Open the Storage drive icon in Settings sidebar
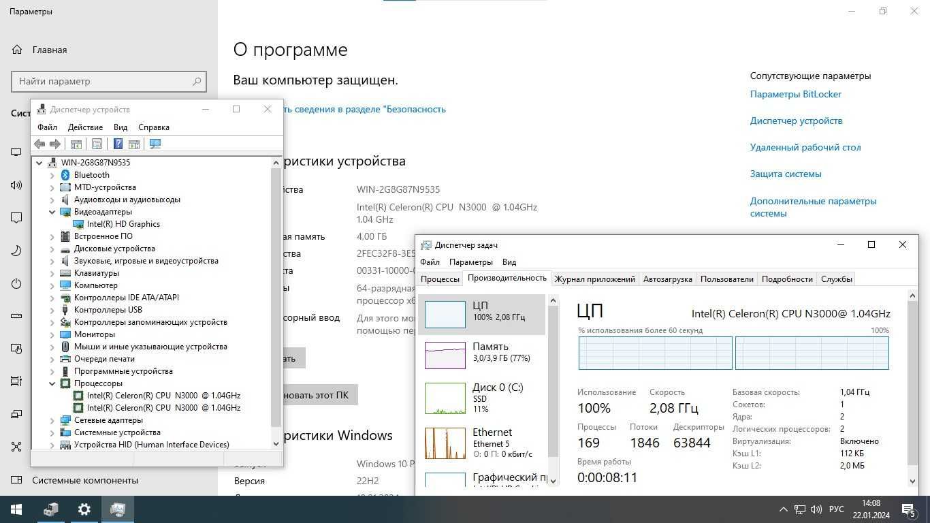The width and height of the screenshot is (930, 523). pos(16,316)
